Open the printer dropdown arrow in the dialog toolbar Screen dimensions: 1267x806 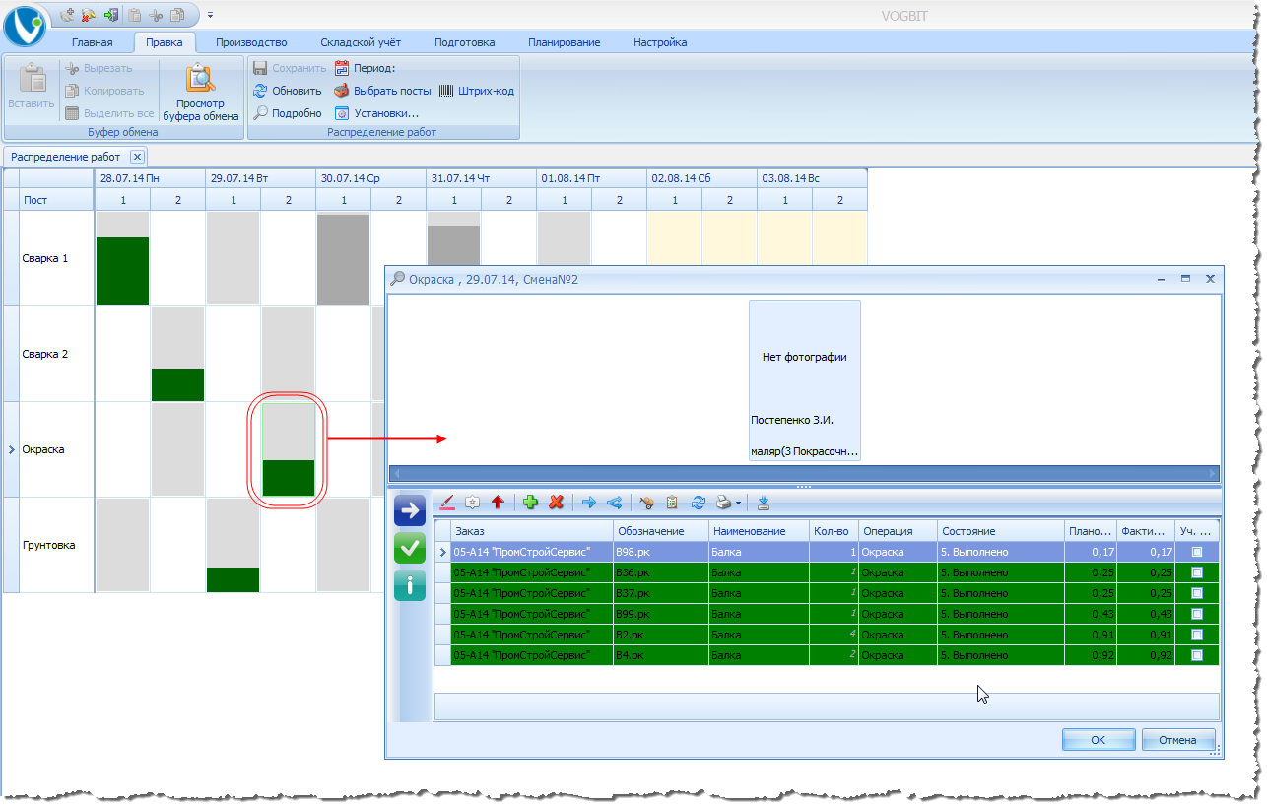click(x=739, y=504)
